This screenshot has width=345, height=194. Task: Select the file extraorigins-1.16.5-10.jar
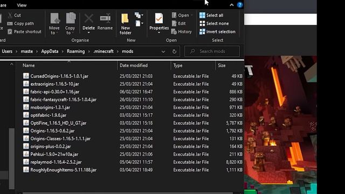tap(54, 84)
